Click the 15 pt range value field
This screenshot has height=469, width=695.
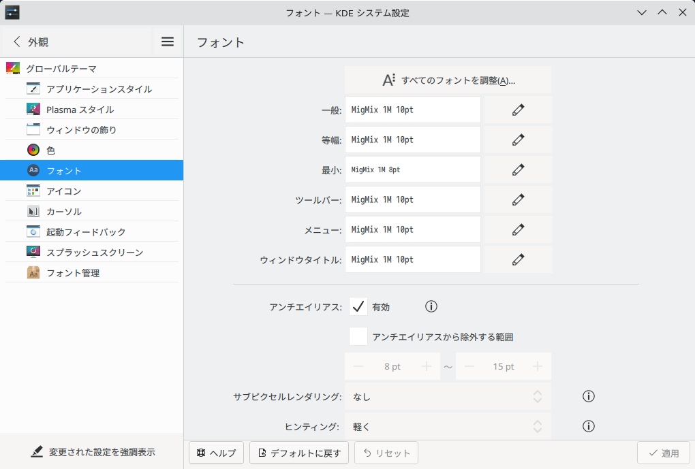pos(504,366)
